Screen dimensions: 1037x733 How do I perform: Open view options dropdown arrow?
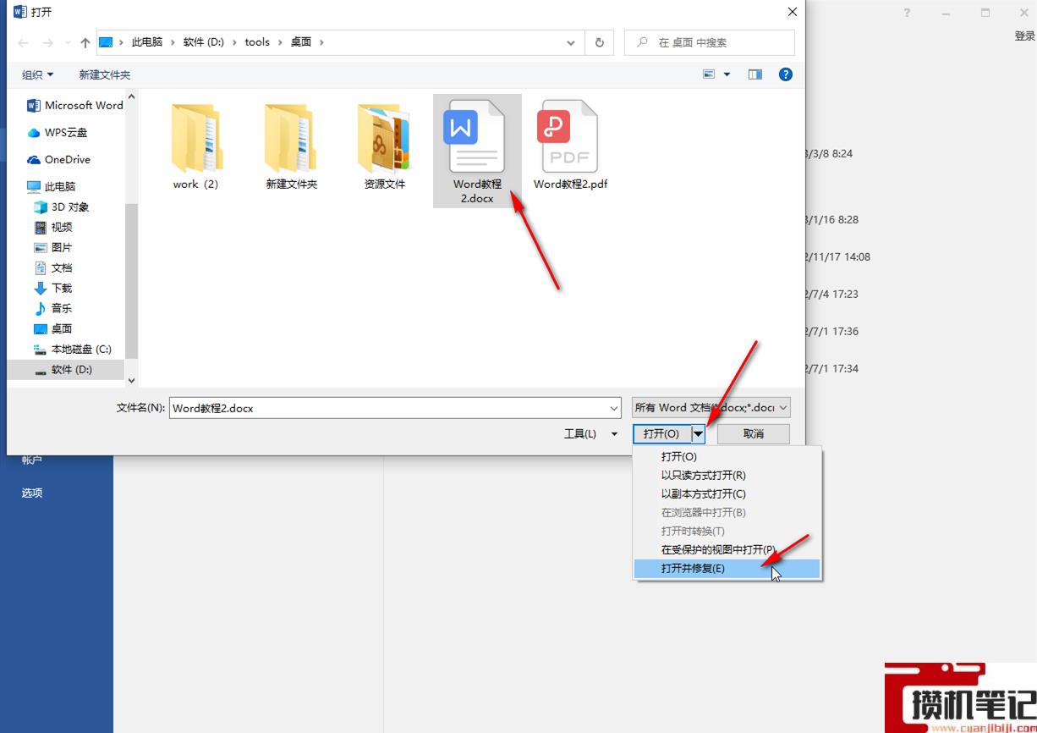pos(727,74)
